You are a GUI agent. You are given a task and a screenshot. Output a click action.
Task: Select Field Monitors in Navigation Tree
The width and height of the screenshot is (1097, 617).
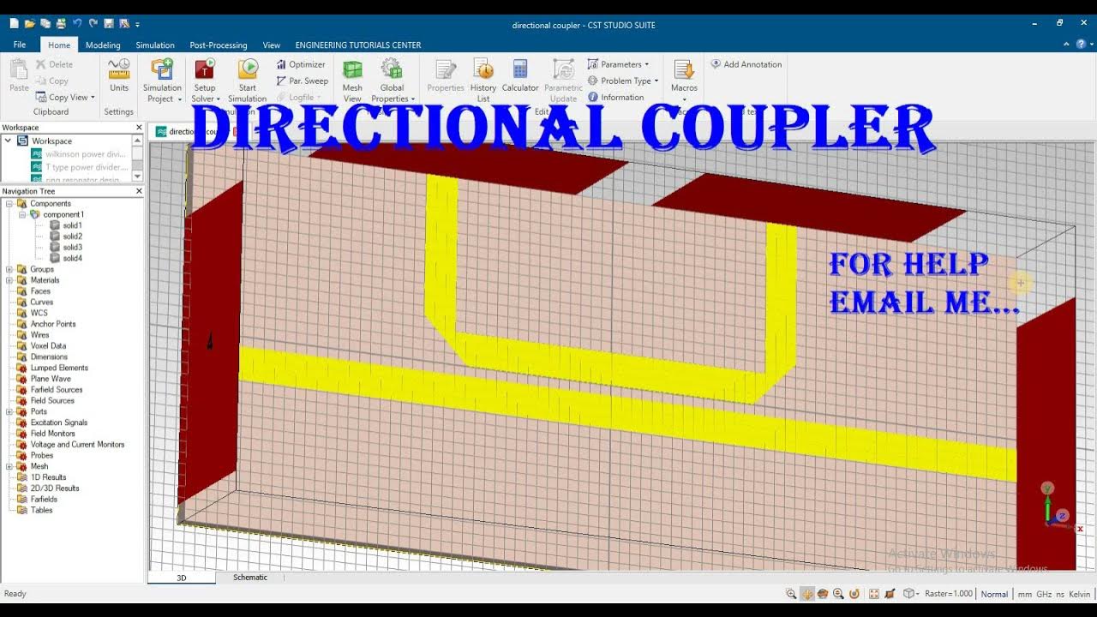53,434
